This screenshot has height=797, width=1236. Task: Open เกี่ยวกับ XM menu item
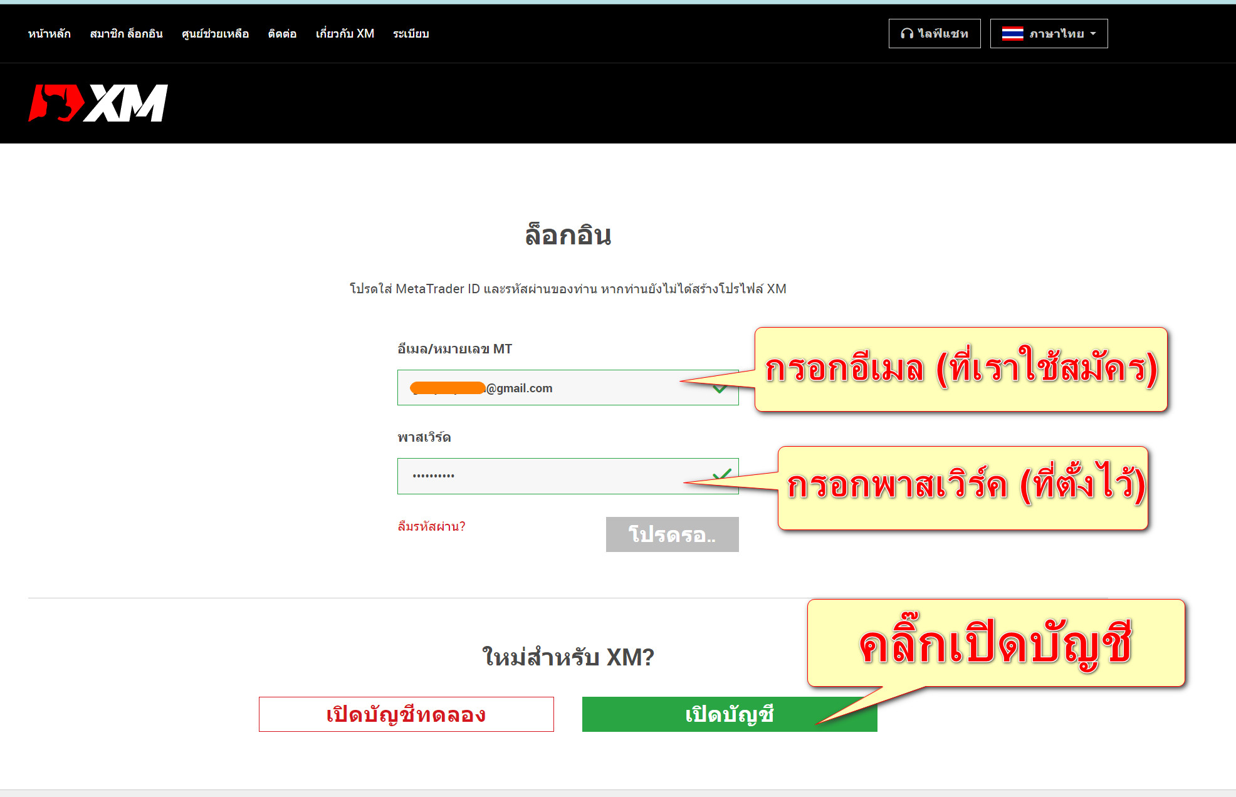click(345, 34)
